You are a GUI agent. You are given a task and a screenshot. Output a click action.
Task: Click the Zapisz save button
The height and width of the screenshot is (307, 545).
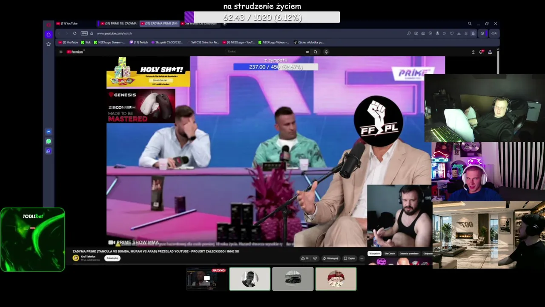click(350, 258)
